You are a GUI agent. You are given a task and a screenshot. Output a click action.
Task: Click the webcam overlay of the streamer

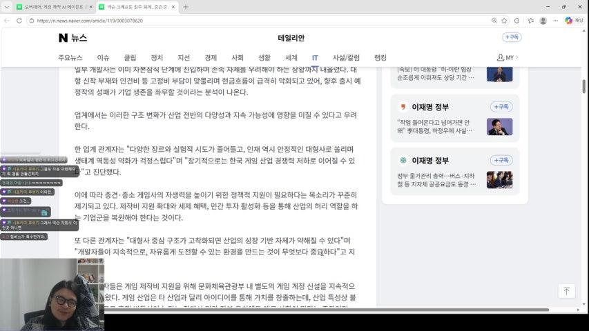tap(52, 294)
